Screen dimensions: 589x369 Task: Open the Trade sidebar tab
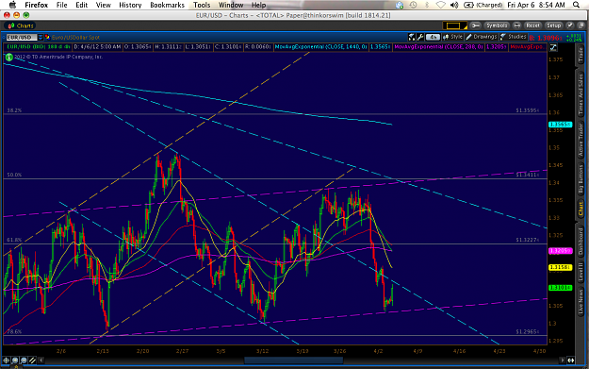click(x=581, y=56)
